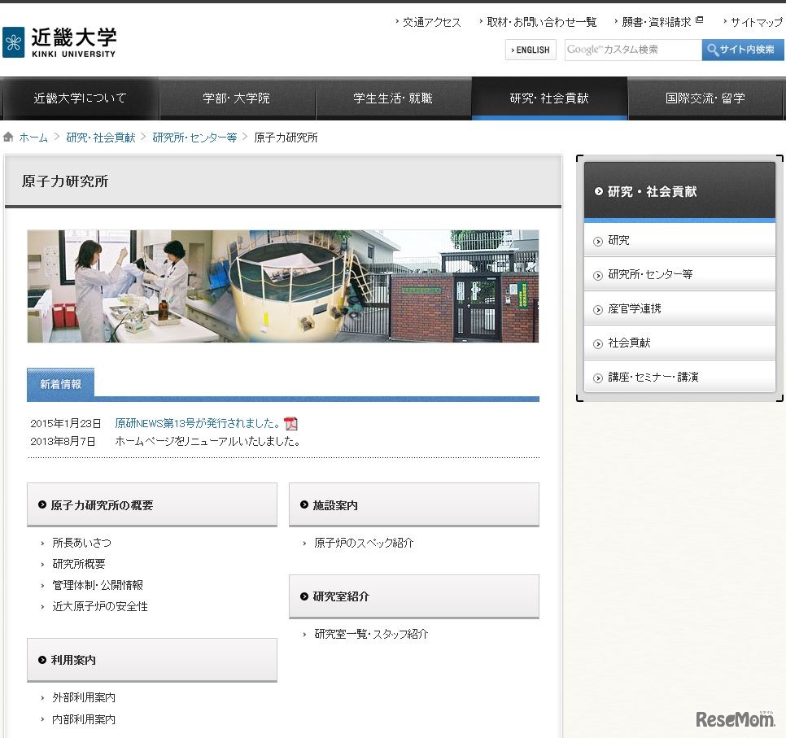Open the 研究・社会貢献 navigation tab
This screenshot has width=786, height=738.
[x=550, y=98]
